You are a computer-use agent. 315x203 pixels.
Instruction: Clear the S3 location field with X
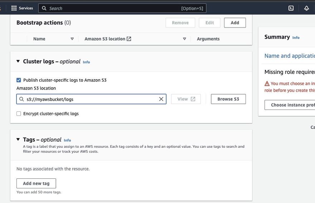tap(161, 99)
